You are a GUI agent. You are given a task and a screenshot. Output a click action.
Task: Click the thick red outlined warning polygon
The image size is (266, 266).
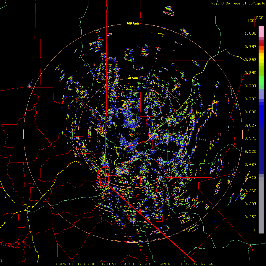point(104,176)
